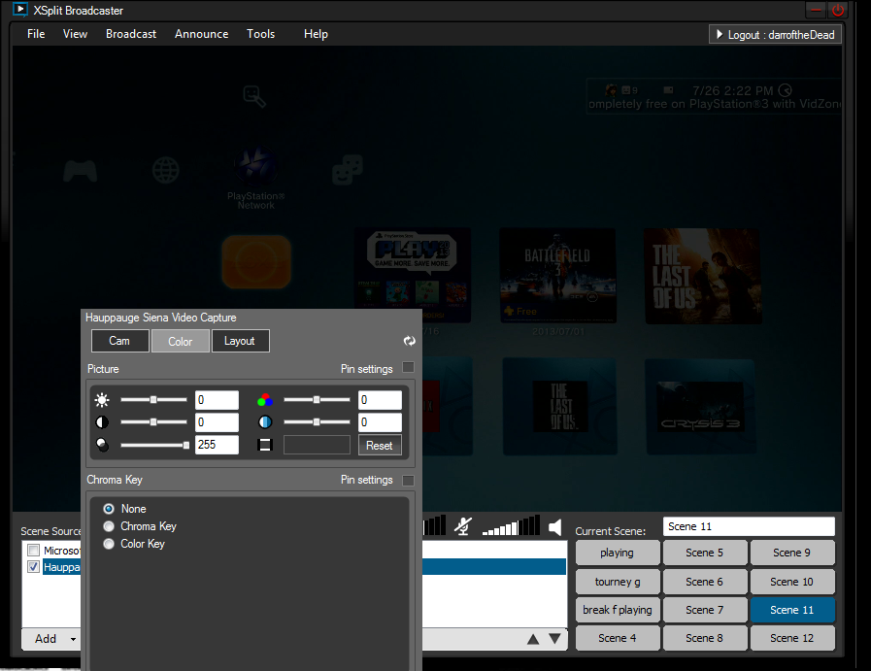Open the Tools menu
871x671 pixels.
tap(261, 34)
